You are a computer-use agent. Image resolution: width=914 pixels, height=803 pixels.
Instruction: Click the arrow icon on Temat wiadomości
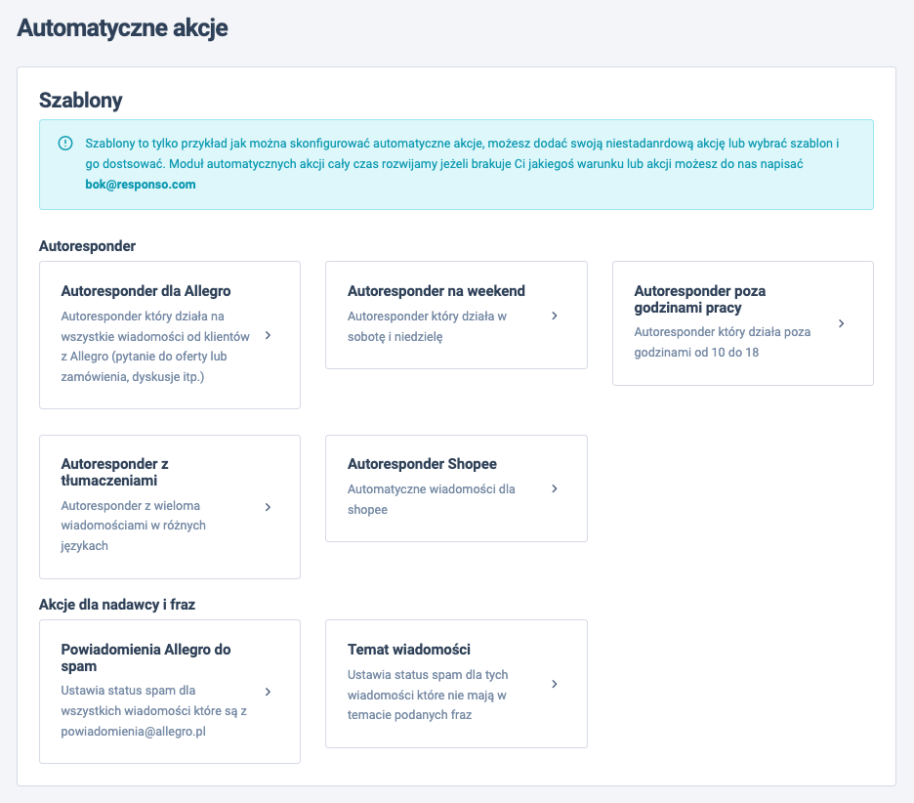click(555, 684)
